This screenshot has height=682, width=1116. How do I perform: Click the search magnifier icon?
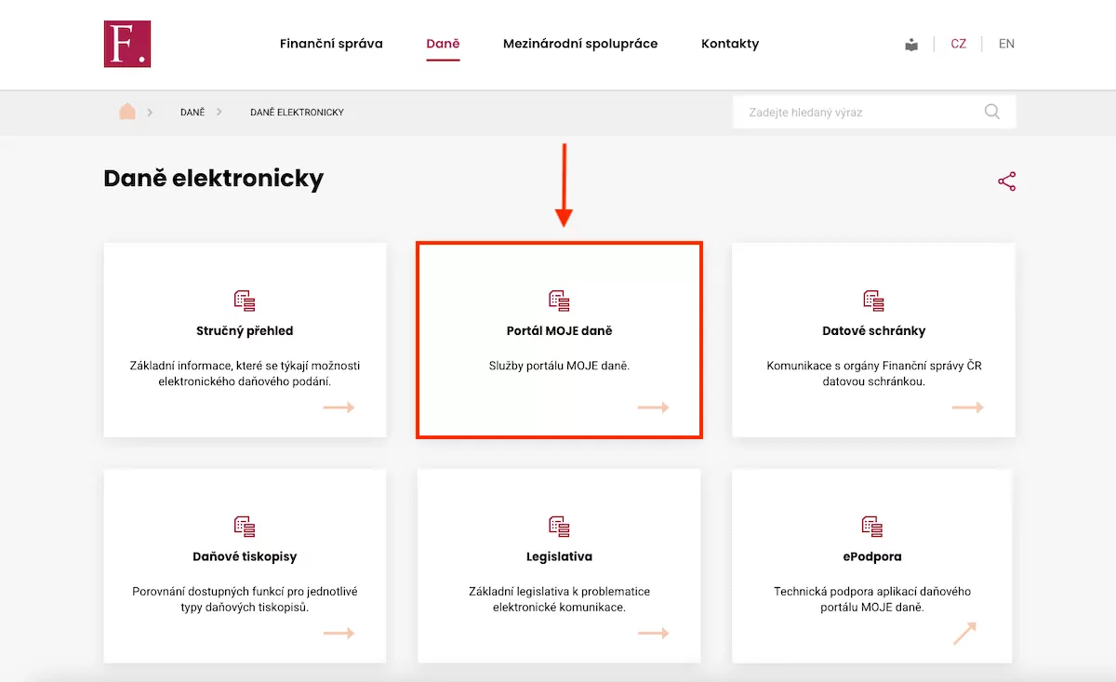[992, 112]
